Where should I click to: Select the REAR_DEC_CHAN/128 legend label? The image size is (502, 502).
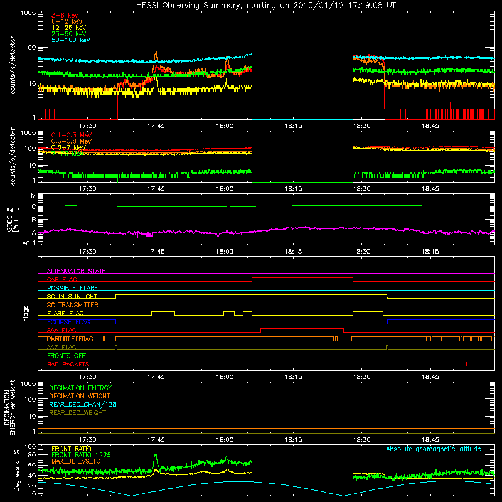pyautogui.click(x=83, y=404)
